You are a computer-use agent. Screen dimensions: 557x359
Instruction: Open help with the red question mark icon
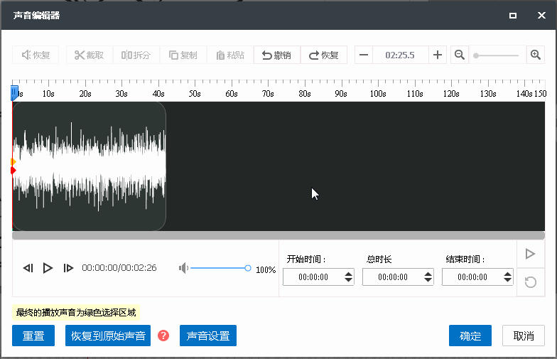coord(163,336)
